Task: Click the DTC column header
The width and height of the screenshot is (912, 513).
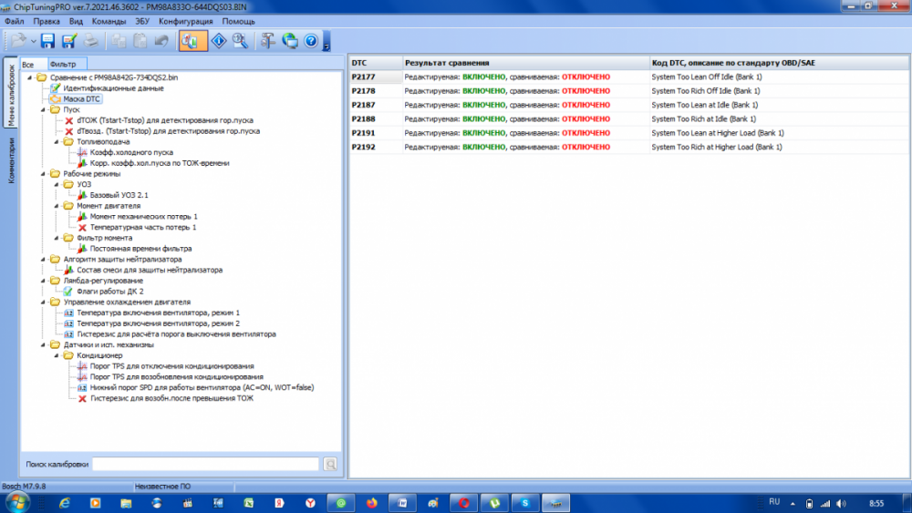Action: point(375,63)
